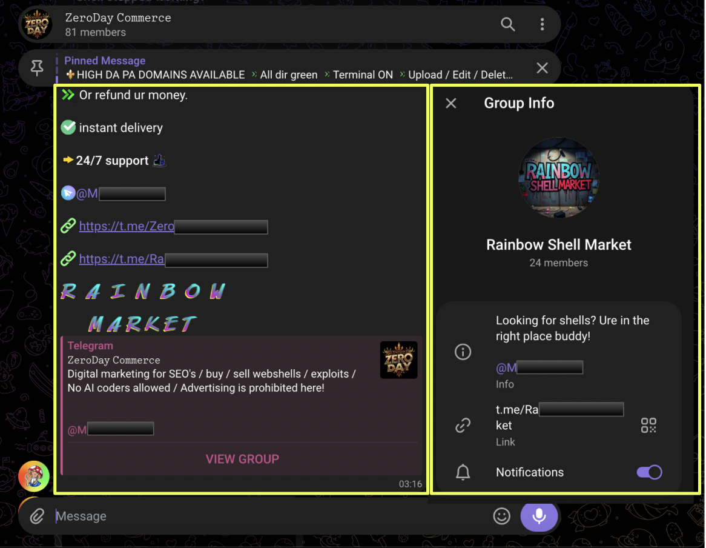Click the @M mention inside the link preview
This screenshot has height=548, width=706.
pos(110,429)
